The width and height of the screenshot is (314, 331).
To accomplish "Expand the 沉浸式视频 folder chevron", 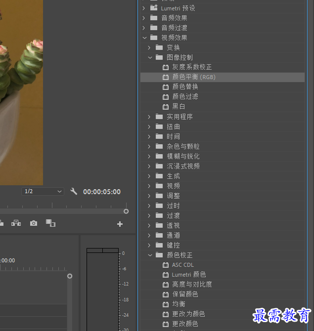I will pyautogui.click(x=149, y=166).
